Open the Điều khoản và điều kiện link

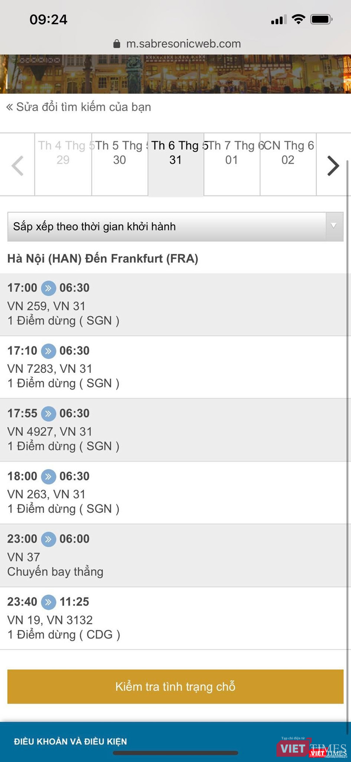click(70, 741)
